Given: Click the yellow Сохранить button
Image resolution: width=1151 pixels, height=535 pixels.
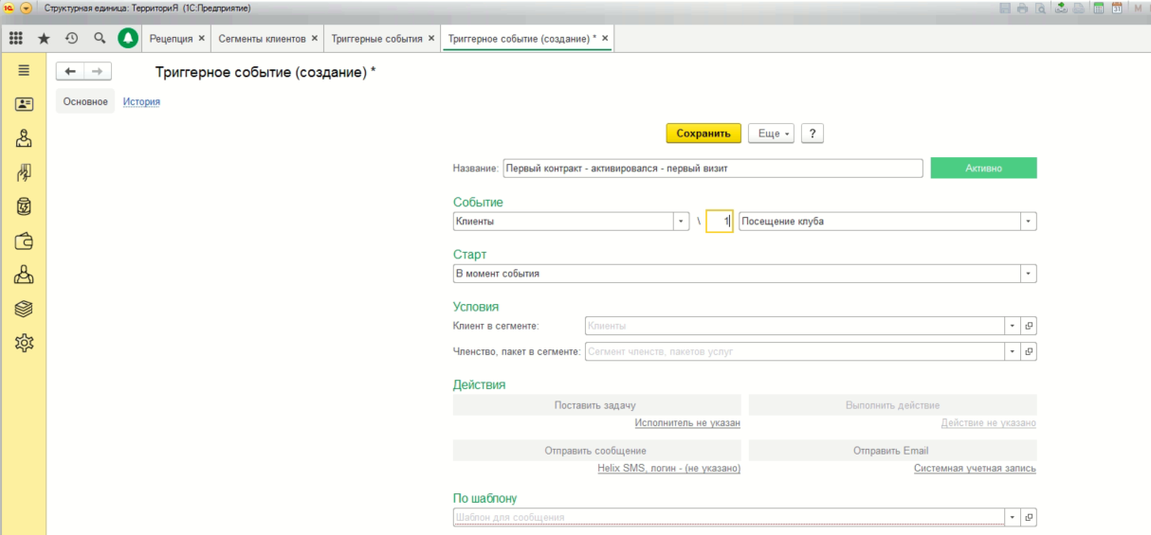Looking at the screenshot, I should 703,134.
